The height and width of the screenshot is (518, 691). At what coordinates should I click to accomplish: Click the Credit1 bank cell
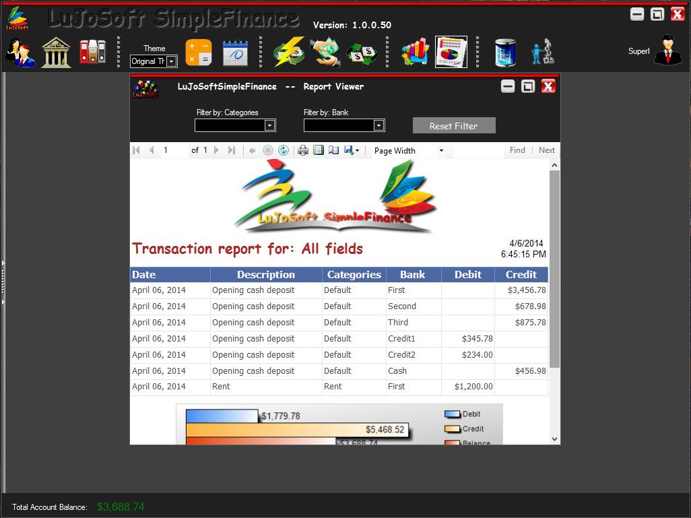(x=414, y=339)
